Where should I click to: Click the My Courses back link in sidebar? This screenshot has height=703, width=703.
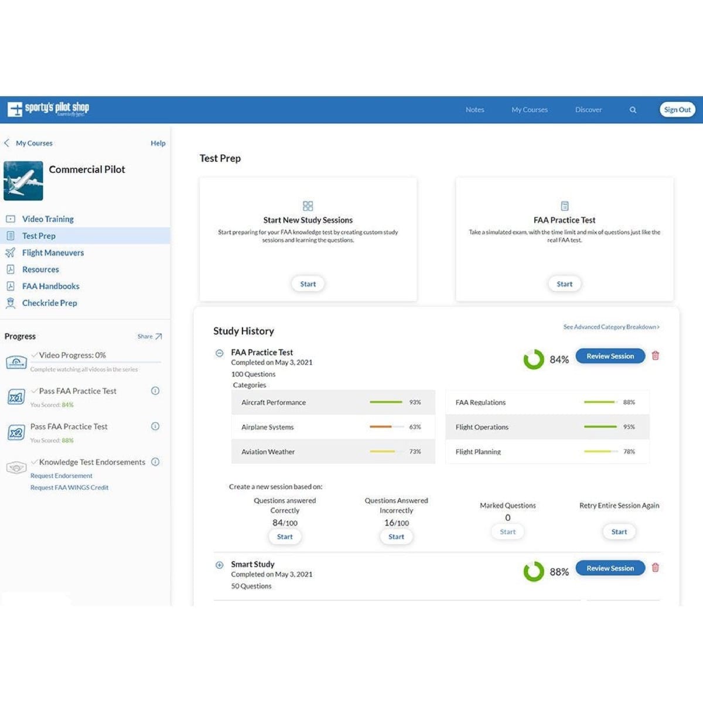pyautogui.click(x=34, y=143)
